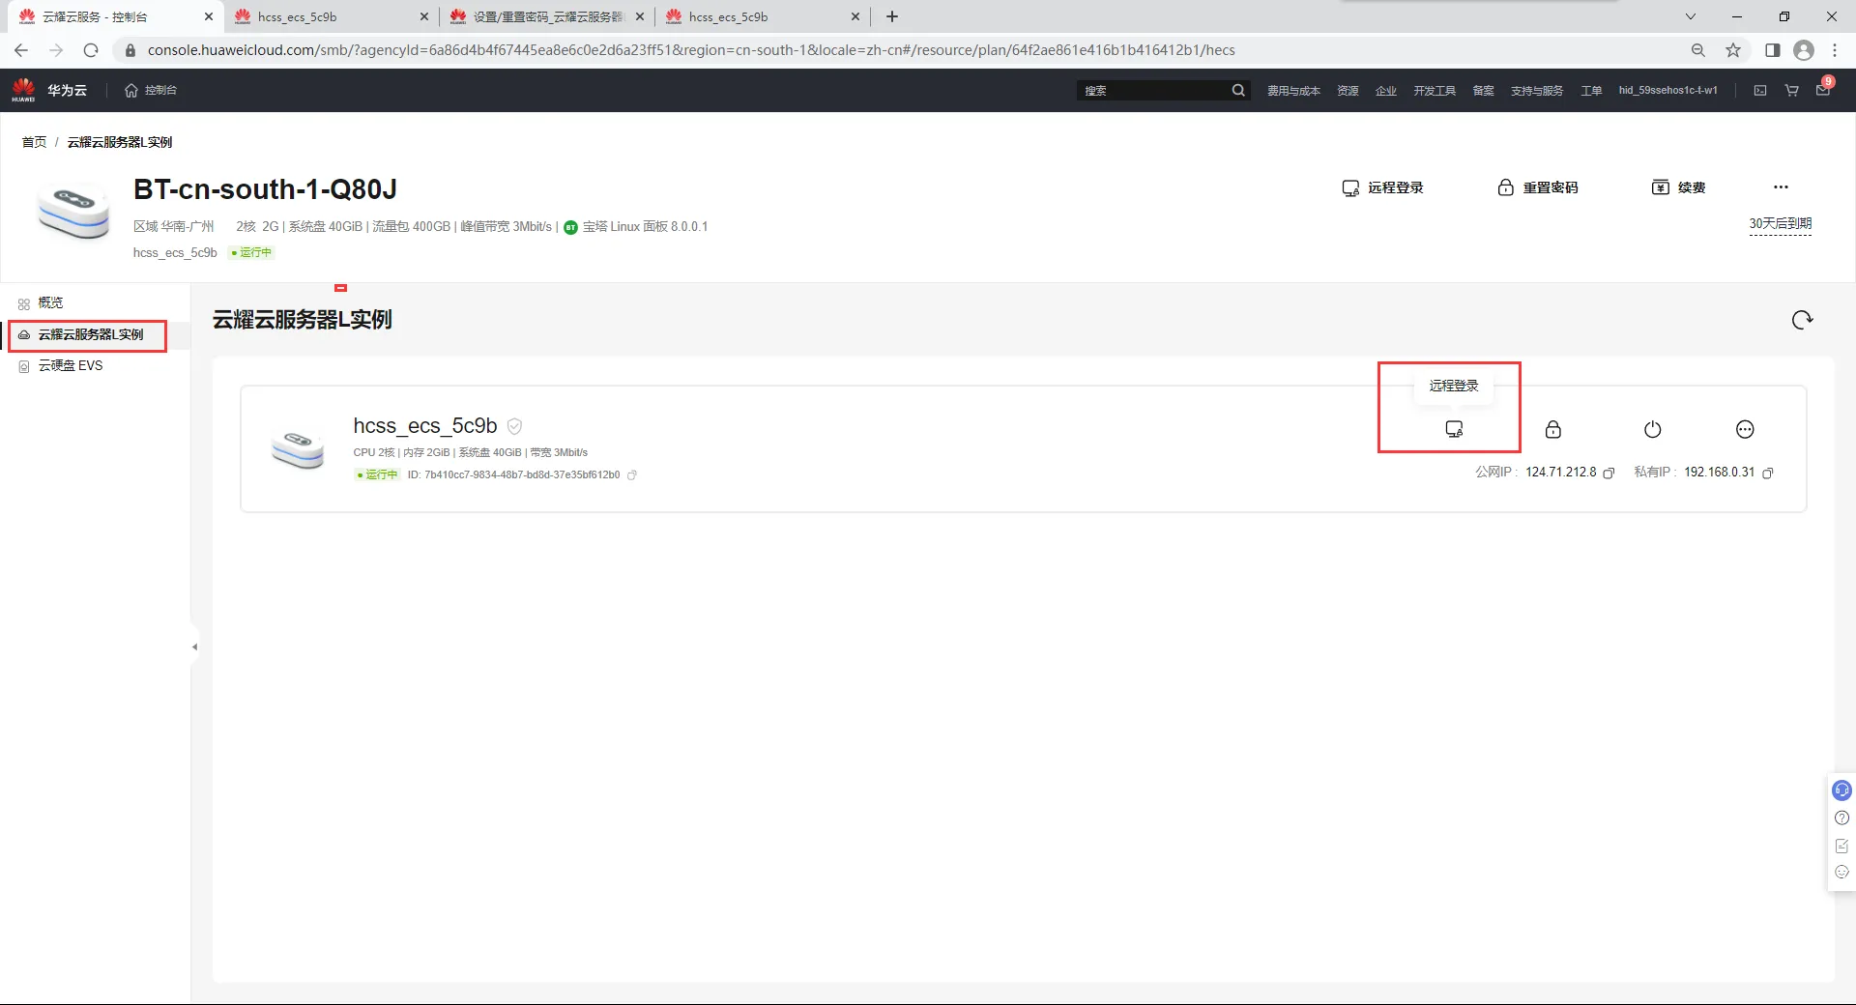Click the 首页 breadcrumb link
1856x1005 pixels.
click(34, 142)
